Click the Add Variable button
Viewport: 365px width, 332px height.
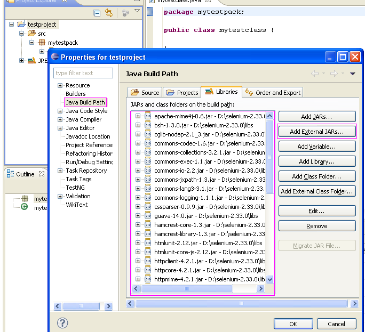click(317, 147)
